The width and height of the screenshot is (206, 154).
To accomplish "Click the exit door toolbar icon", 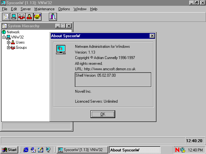I will [x=53, y=17].
